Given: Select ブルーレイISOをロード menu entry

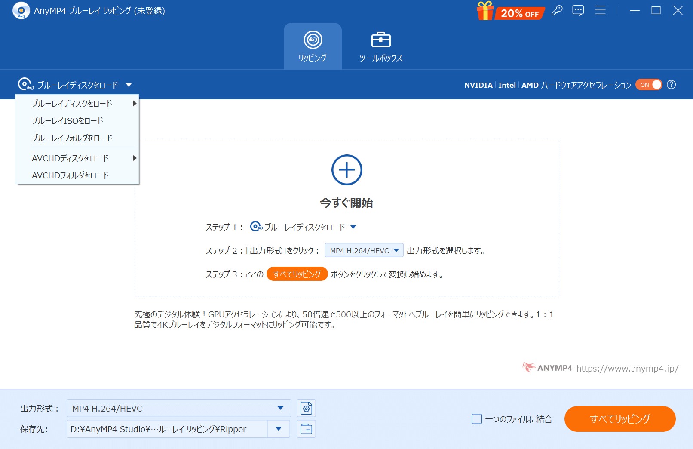Looking at the screenshot, I should 77,121.
